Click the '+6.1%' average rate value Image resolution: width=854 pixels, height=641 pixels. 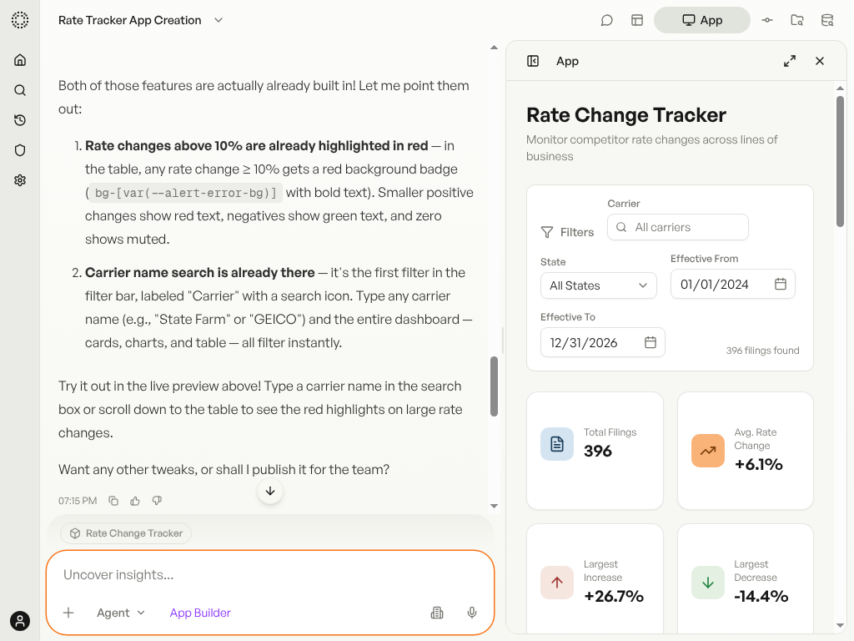(x=759, y=464)
